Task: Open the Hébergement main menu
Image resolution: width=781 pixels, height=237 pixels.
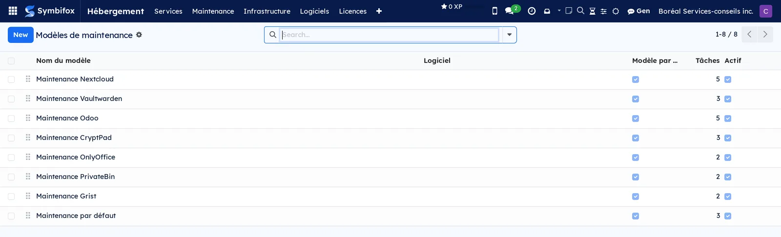Action: pyautogui.click(x=116, y=11)
